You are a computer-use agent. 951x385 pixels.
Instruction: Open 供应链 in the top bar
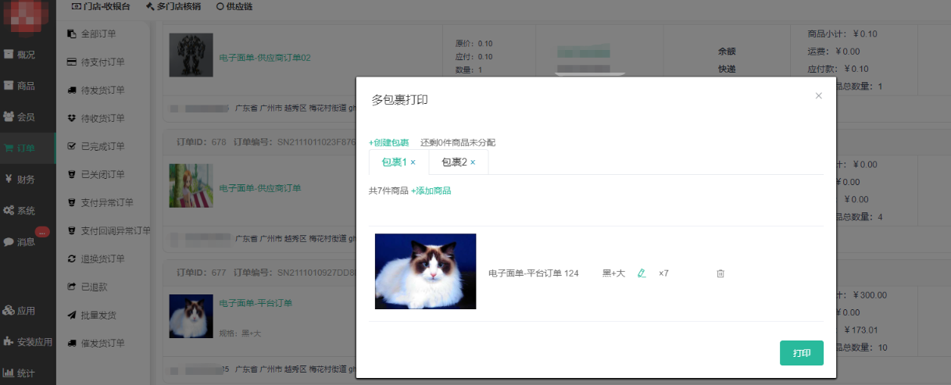point(234,6)
